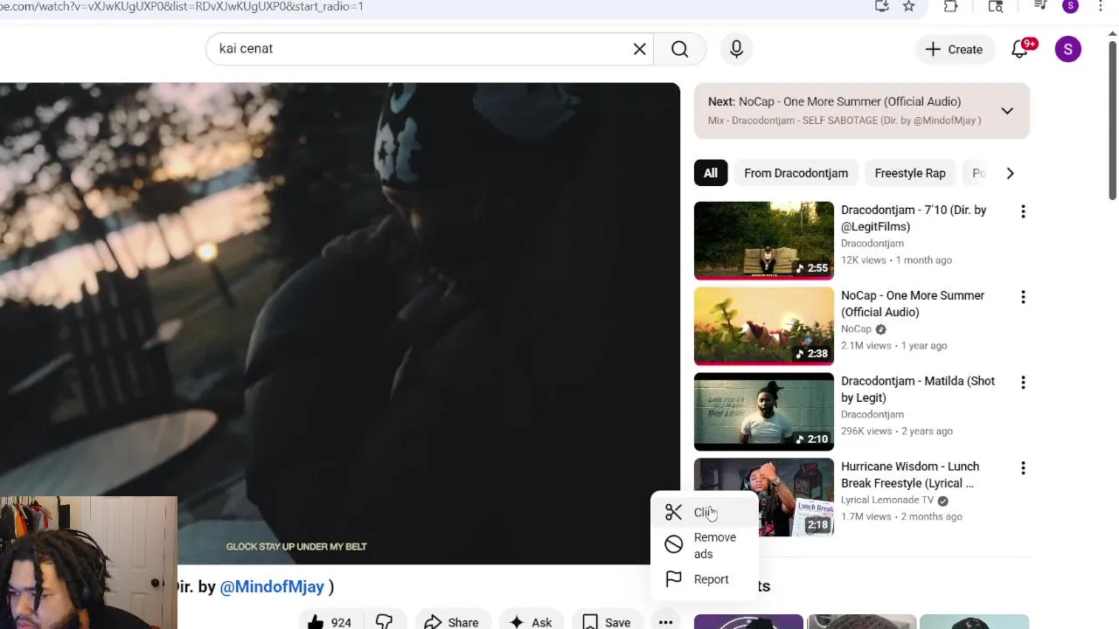1119x629 pixels.
Task: Select the All filter chip
Action: 711,173
